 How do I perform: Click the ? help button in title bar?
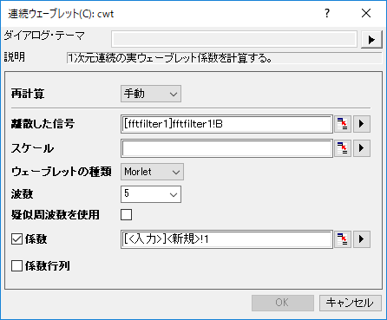pyautogui.click(x=327, y=13)
